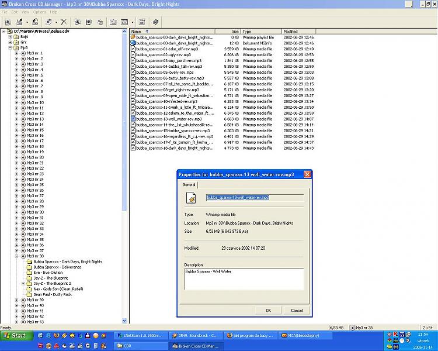
Task: Sort file list by Size column header
Action: click(x=228, y=32)
